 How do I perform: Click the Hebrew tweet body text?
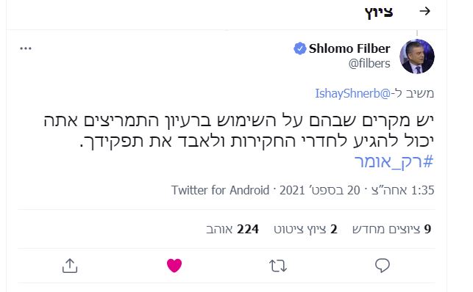pyautogui.click(x=238, y=131)
